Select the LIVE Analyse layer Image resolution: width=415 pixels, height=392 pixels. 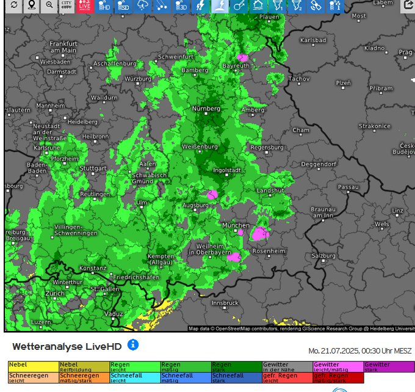(x=85, y=6)
